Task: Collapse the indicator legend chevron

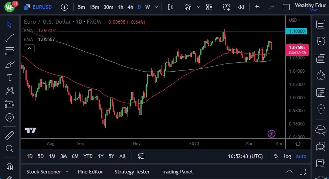Action: coord(29,48)
